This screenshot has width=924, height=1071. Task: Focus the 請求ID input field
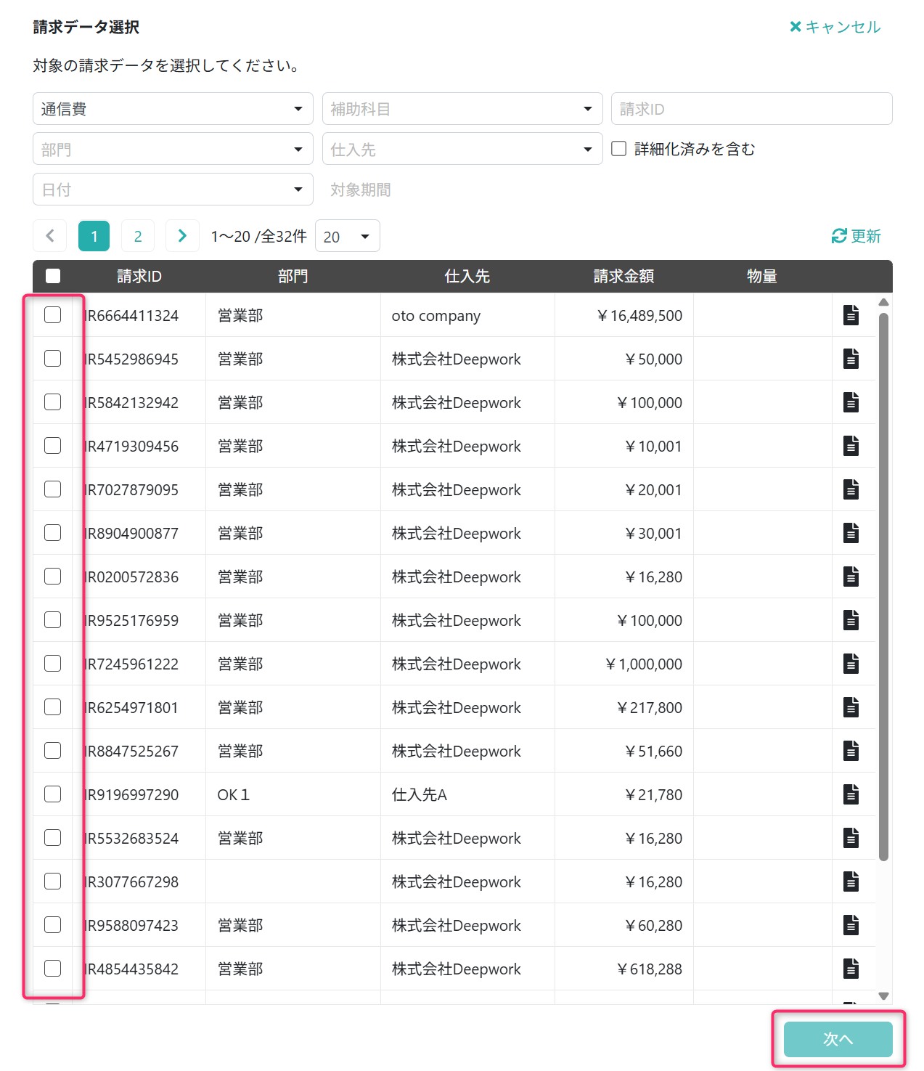(751, 109)
